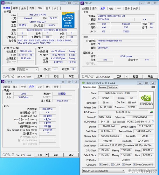Open 关于 tab in processor window
The image size is (159, 175).
click(x=56, y=8)
